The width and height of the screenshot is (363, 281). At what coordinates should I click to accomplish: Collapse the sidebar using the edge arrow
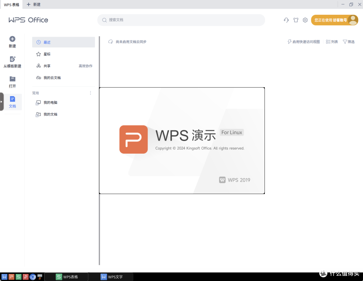tap(1, 101)
